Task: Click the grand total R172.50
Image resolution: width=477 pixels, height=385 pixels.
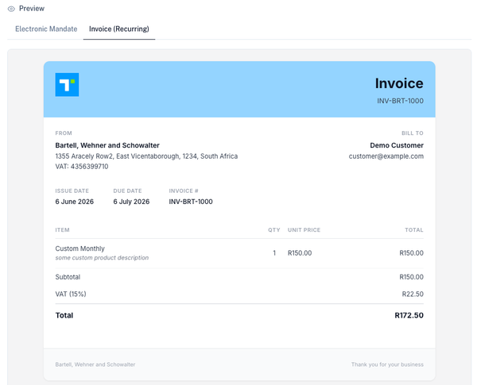Action: pyautogui.click(x=409, y=315)
